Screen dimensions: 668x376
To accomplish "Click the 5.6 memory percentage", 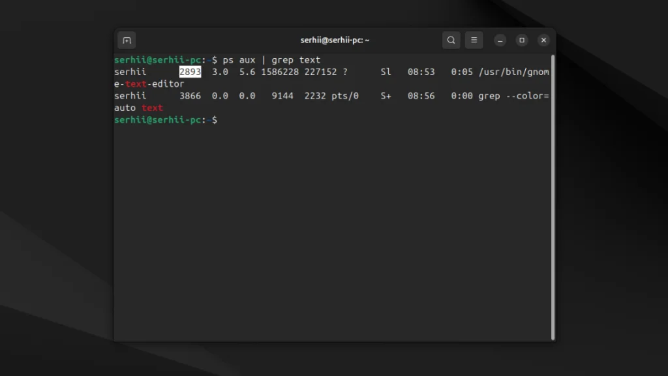I will 247,72.
